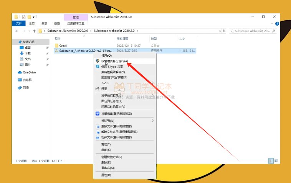Open the 文件 ribbon tab
Image resolution: width=291 pixels, height=183 pixels.
(19, 23)
